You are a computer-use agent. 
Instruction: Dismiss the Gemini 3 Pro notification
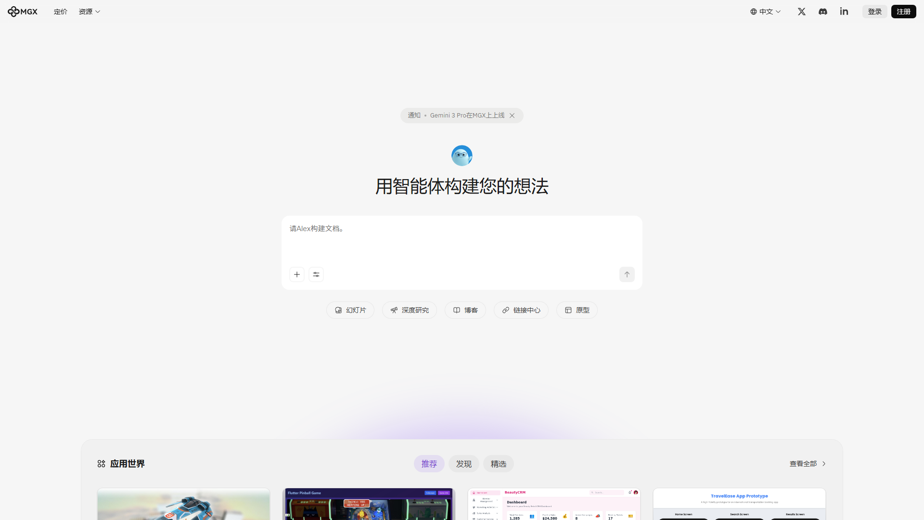tap(512, 116)
